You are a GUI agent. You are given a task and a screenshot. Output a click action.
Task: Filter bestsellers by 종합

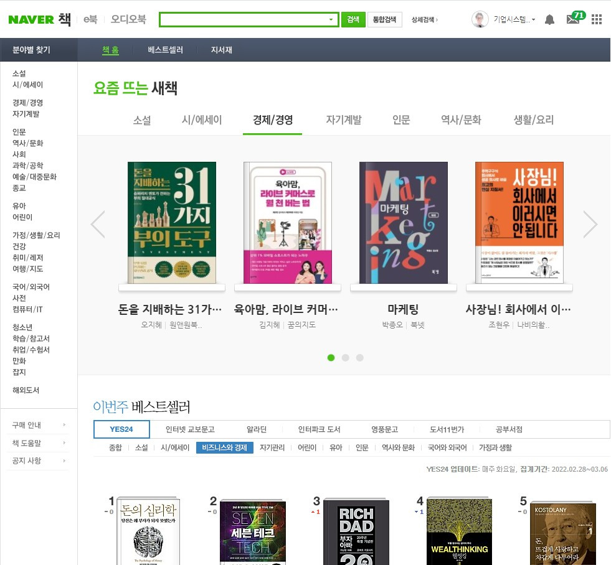pos(115,448)
